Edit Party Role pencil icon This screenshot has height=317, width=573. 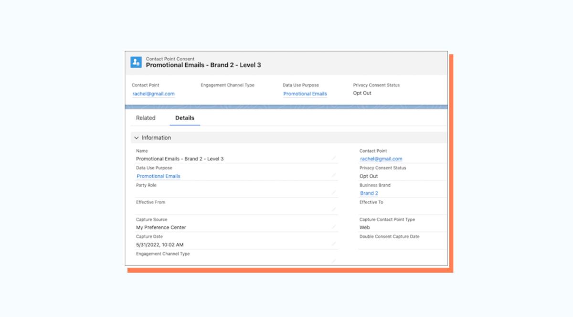(x=334, y=192)
